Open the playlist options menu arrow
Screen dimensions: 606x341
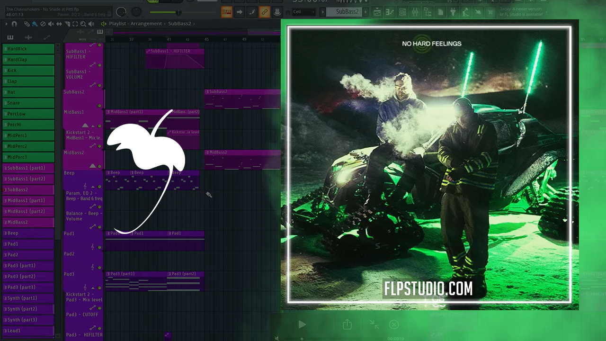tap(7, 24)
